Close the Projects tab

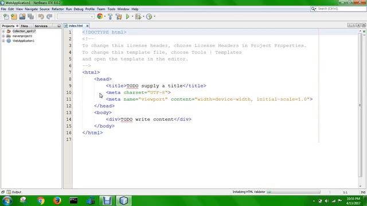(17, 26)
